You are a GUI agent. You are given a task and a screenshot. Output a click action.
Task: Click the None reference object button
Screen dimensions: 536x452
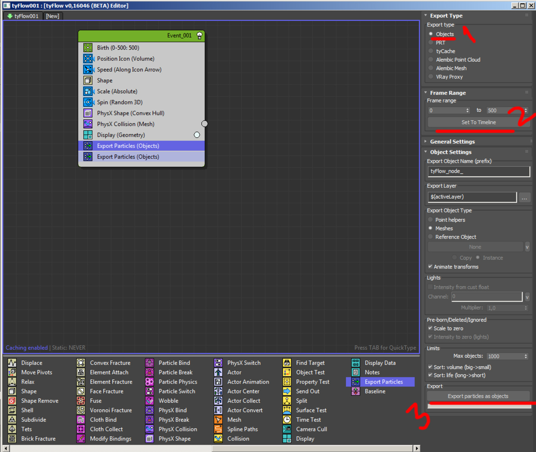(476, 247)
